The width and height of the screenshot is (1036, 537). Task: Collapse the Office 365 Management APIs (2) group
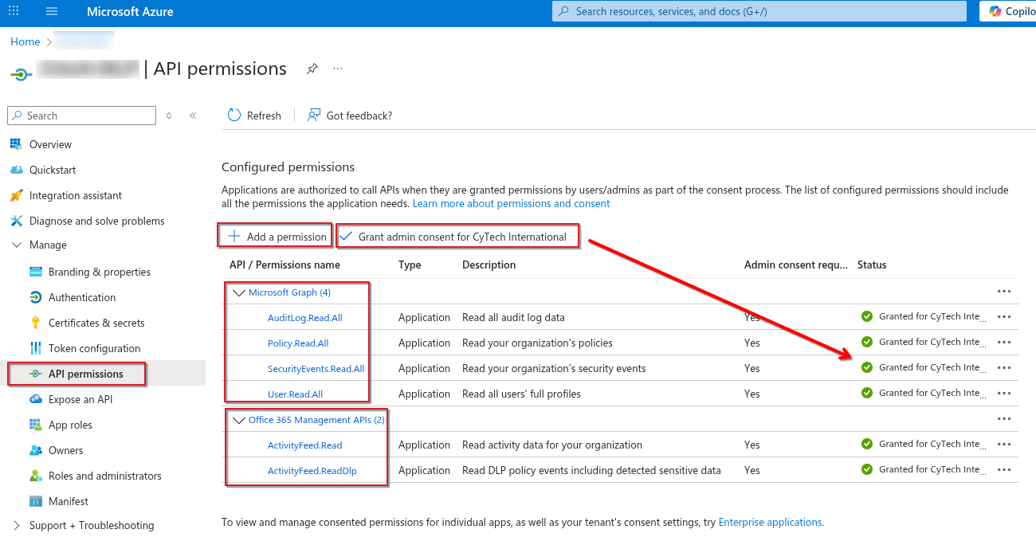click(237, 420)
